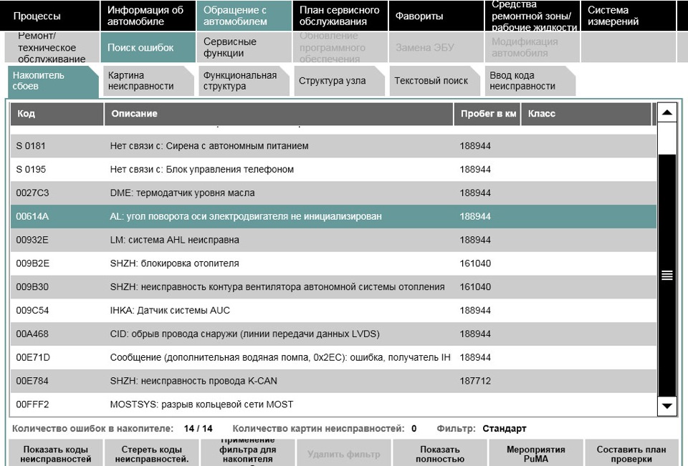The image size is (688, 466).
Task: Click mileage 161040 in row 009B2E
Action: coord(475,263)
